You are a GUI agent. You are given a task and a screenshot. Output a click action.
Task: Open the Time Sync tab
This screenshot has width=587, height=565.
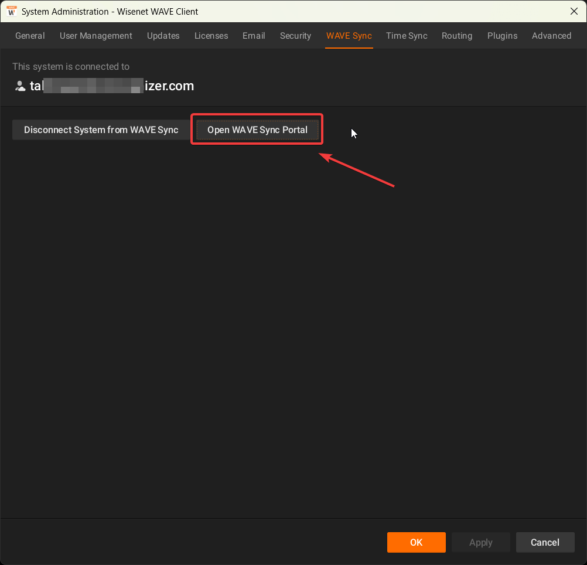pyautogui.click(x=407, y=36)
